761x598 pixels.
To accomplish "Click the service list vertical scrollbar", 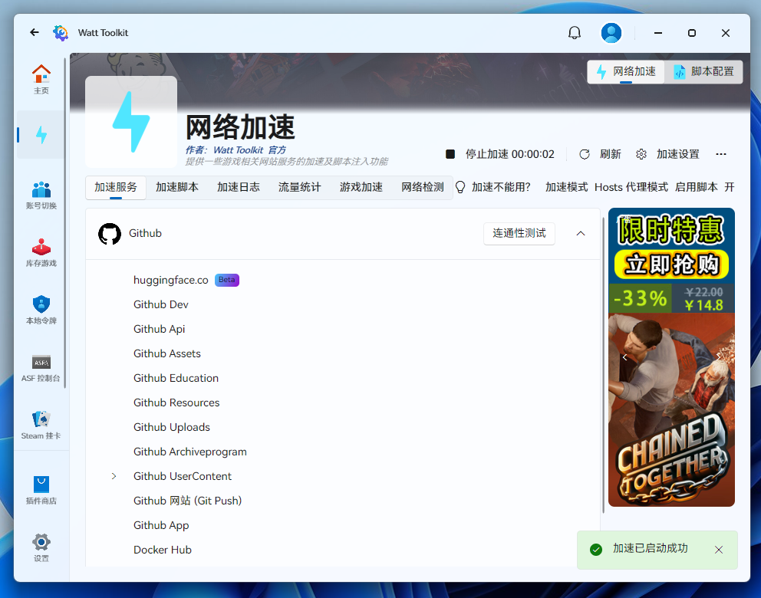I will coord(603,363).
